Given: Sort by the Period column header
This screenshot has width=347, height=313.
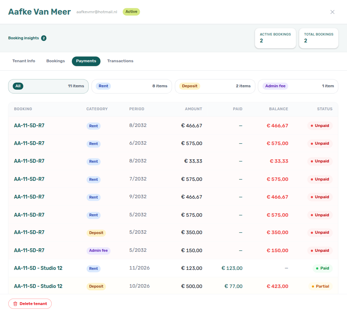Looking at the screenshot, I should (x=137, y=109).
